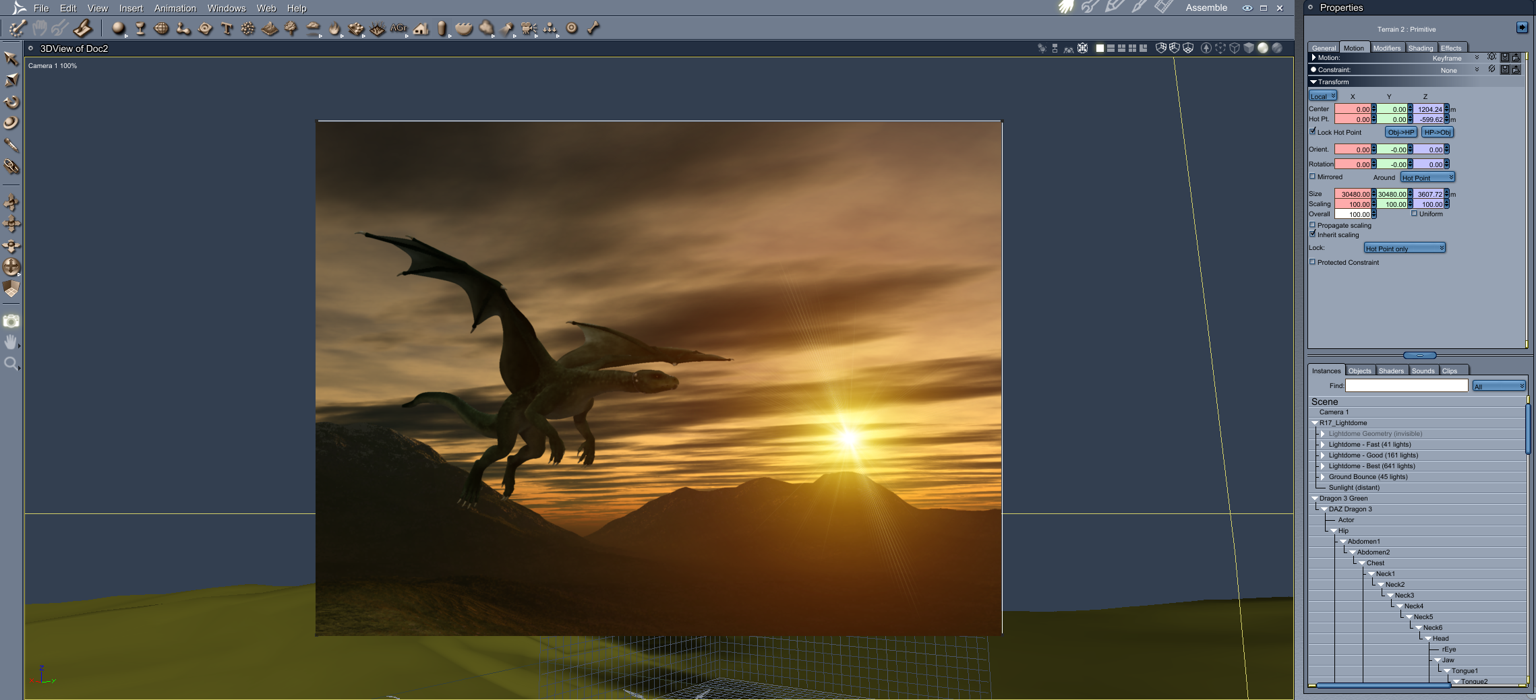Toggle Inherit scaling checkbox
Image resolution: width=1536 pixels, height=700 pixels.
(x=1313, y=234)
